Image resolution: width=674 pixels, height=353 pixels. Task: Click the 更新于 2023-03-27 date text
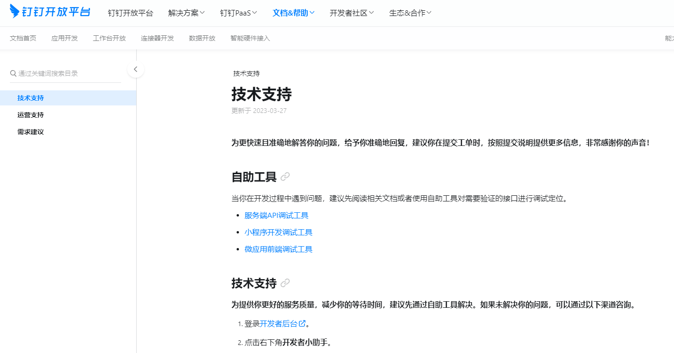tap(259, 111)
